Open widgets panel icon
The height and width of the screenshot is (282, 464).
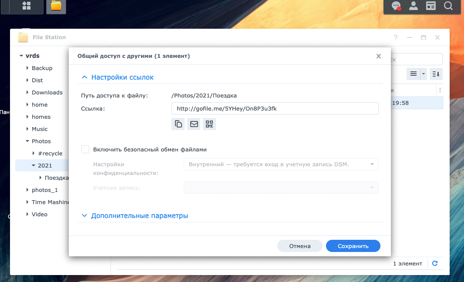click(430, 6)
